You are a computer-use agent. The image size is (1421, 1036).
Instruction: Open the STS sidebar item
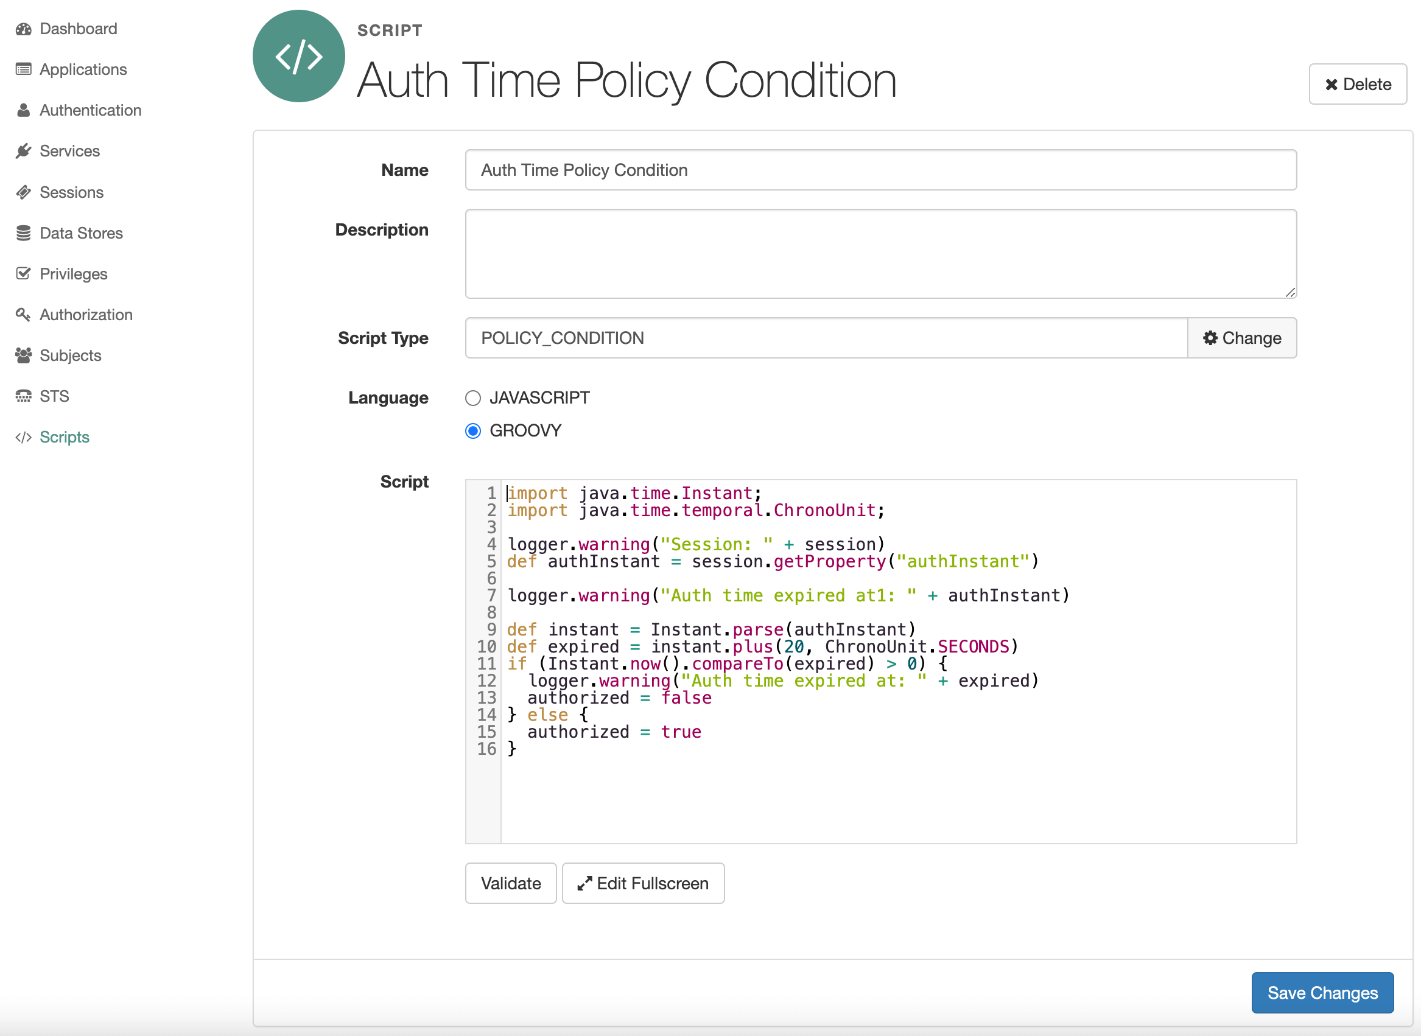pyautogui.click(x=54, y=396)
